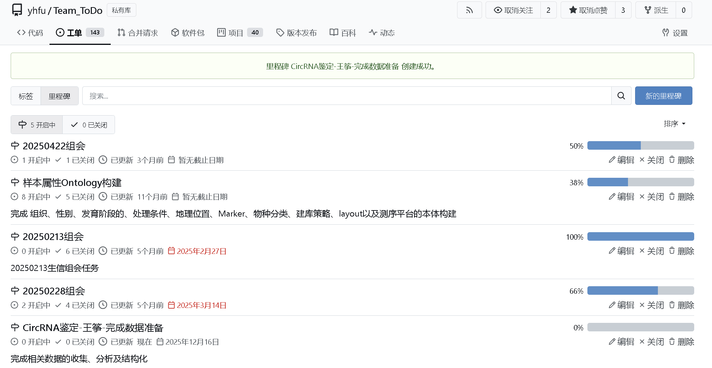Show open milestones via 5 开启中
The image size is (712, 368).
point(37,125)
